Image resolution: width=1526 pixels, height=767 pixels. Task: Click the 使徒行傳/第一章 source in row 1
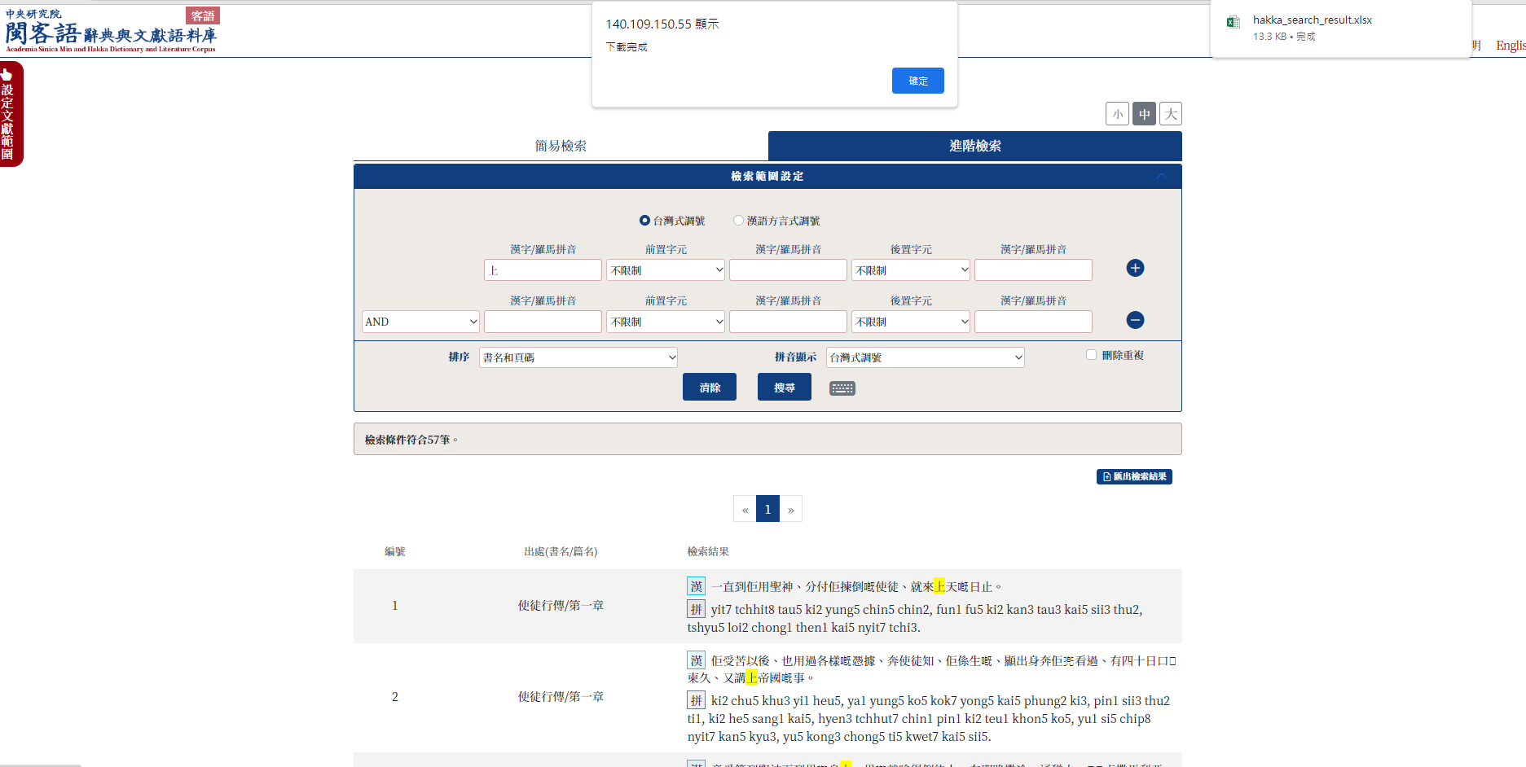coord(561,605)
